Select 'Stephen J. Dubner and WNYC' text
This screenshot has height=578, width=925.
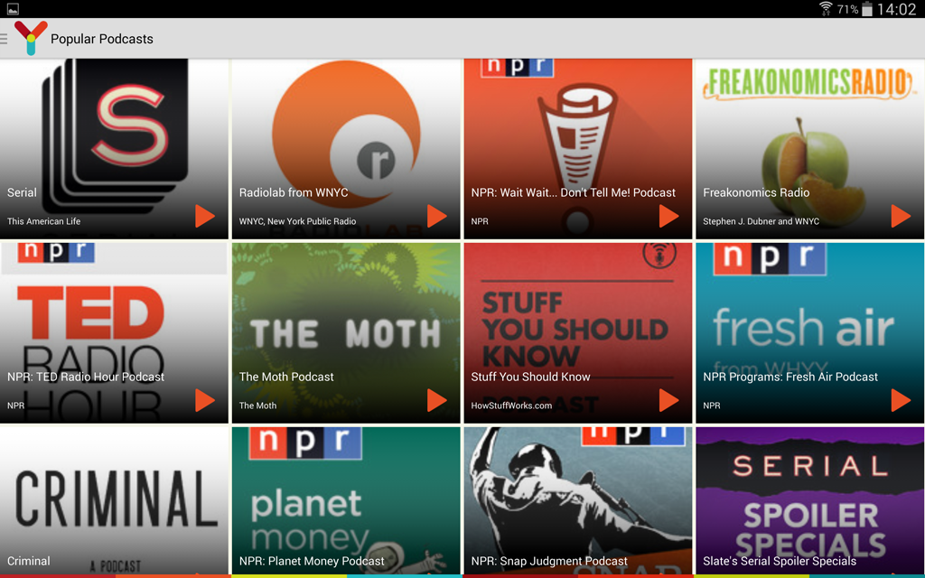[x=761, y=221]
